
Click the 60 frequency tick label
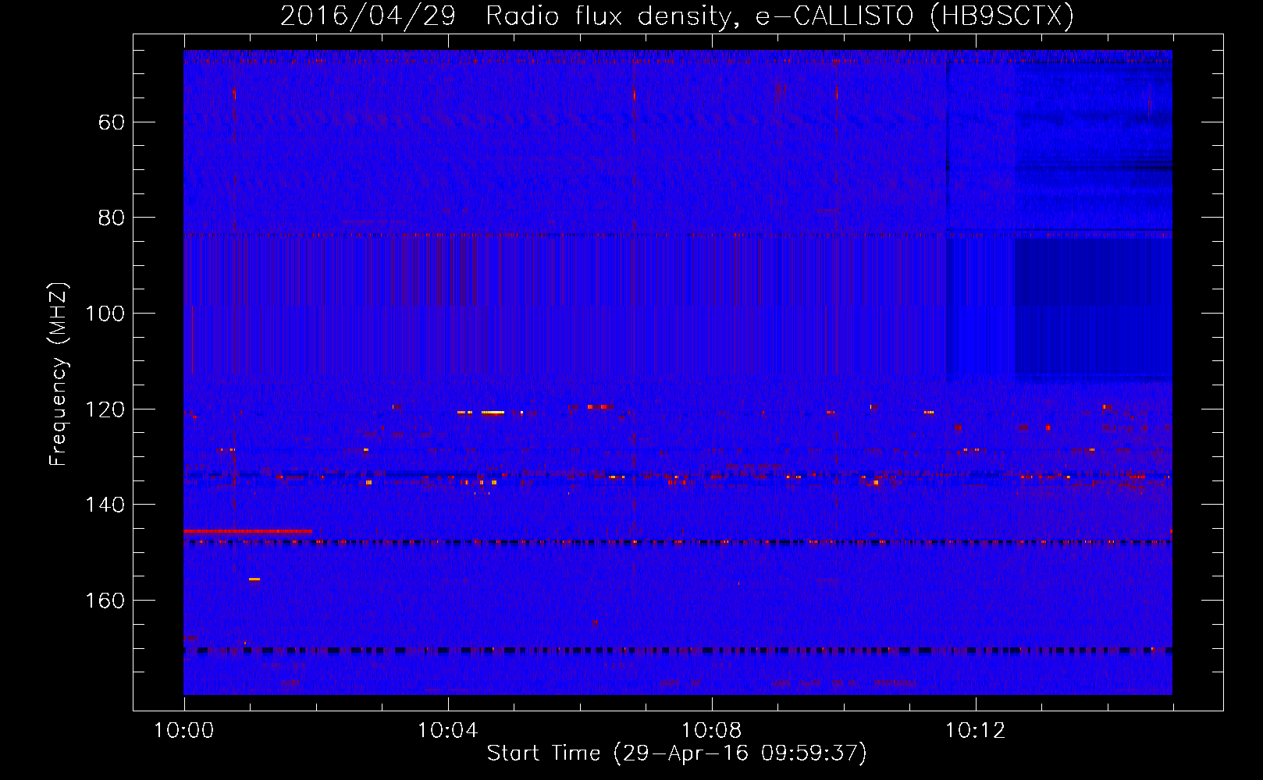pos(111,122)
